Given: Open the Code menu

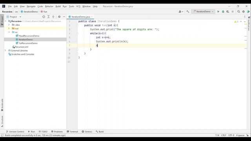Looking at the screenshot, I should (40, 6).
